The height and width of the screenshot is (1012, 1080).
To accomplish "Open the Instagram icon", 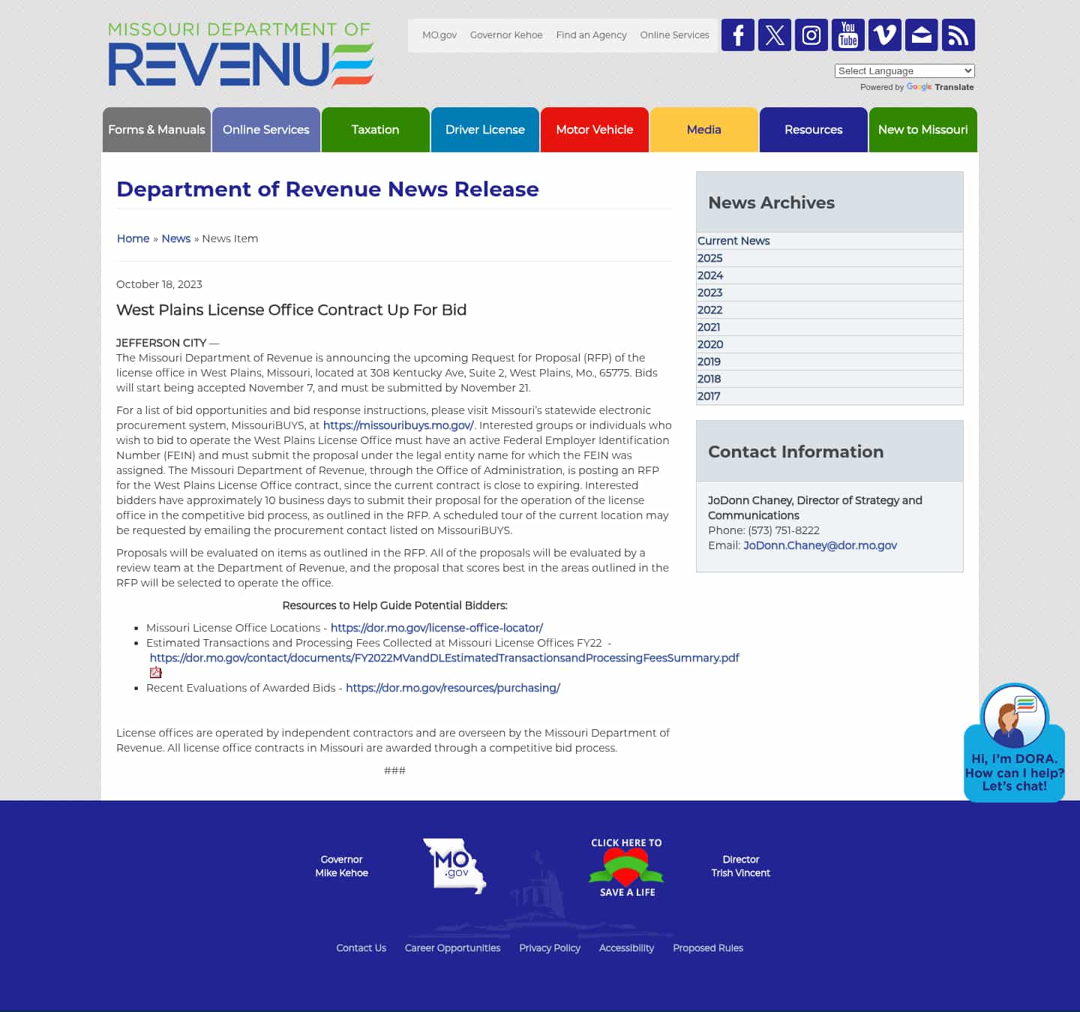I will click(811, 35).
